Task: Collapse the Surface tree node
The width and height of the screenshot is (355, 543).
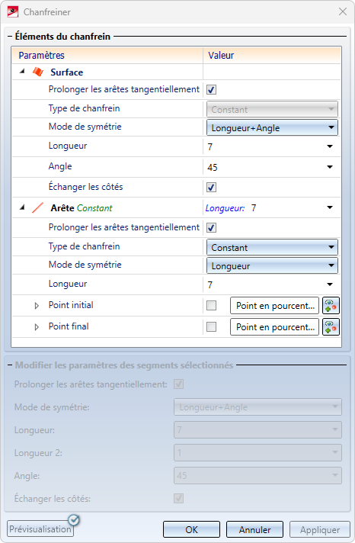Action: [23, 72]
